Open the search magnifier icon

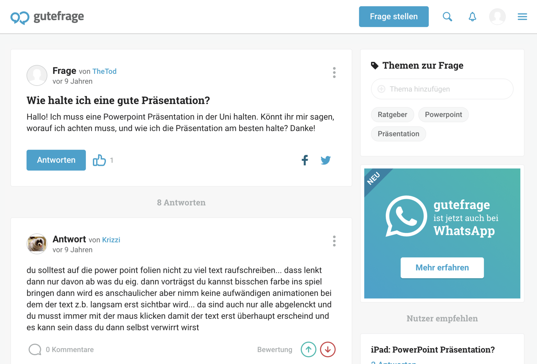pos(447,17)
